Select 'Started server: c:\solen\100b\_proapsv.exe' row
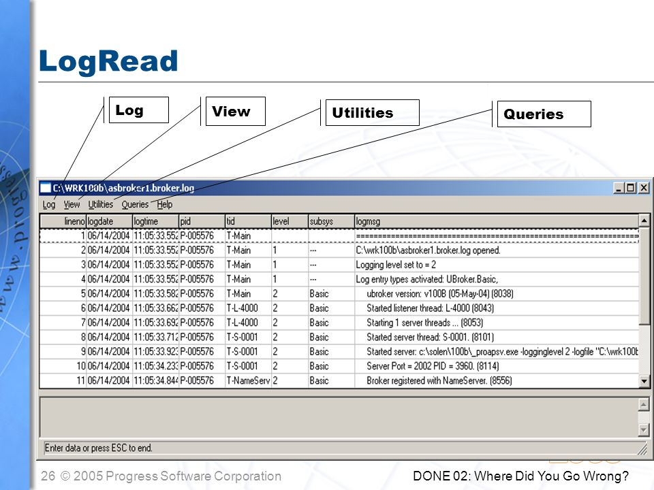 (x=339, y=352)
